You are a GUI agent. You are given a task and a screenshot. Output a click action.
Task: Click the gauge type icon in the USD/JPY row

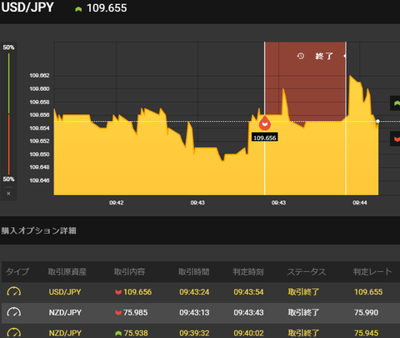(14, 291)
